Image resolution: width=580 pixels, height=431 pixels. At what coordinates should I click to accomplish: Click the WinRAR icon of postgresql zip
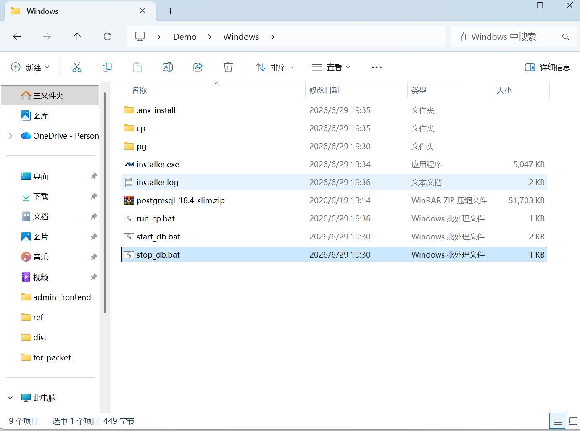(x=129, y=200)
